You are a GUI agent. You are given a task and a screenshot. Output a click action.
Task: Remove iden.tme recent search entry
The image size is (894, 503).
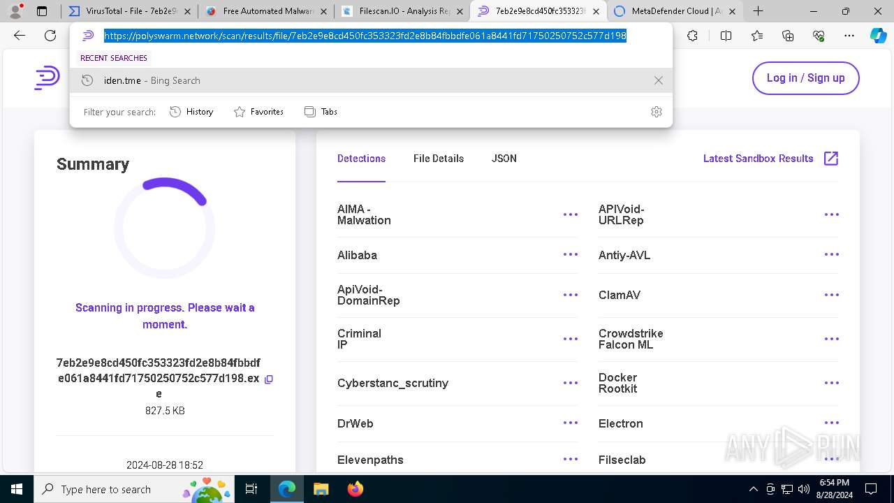(658, 80)
